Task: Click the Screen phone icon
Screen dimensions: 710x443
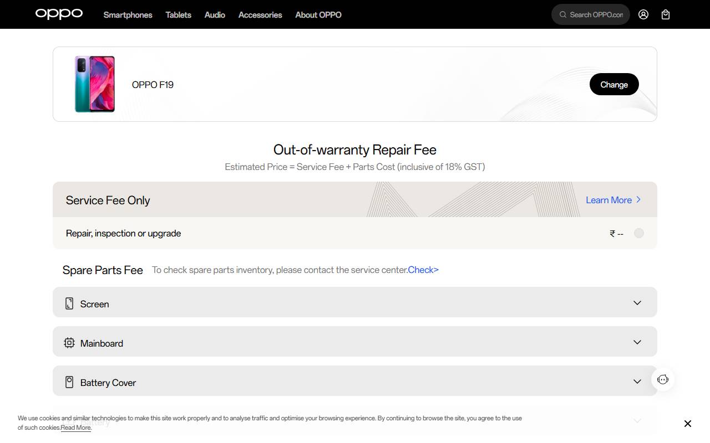Action: (x=69, y=303)
